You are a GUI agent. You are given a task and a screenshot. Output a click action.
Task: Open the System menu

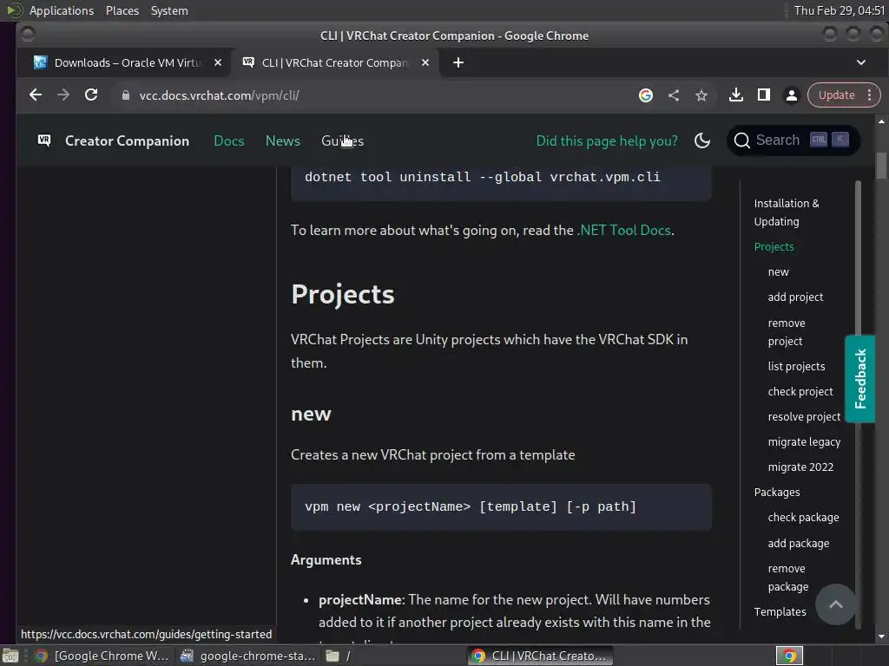tap(169, 10)
